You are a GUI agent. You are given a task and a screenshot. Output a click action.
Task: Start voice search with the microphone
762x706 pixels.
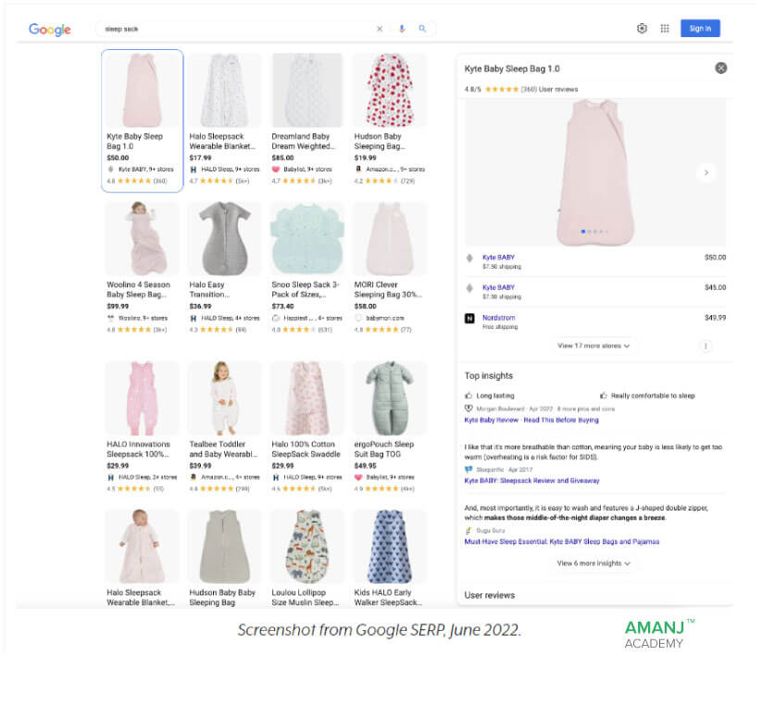click(402, 29)
